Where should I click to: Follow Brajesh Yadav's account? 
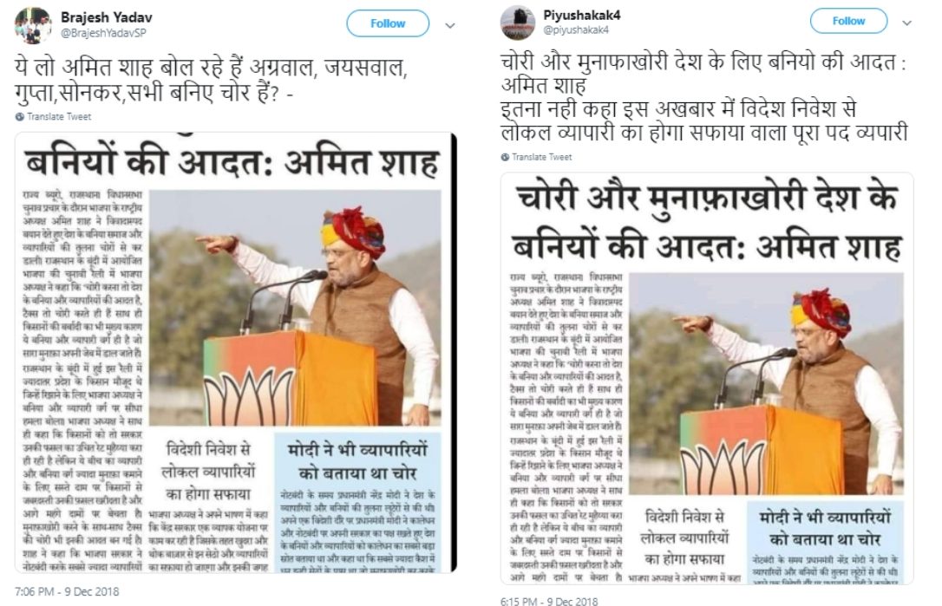pos(388,23)
